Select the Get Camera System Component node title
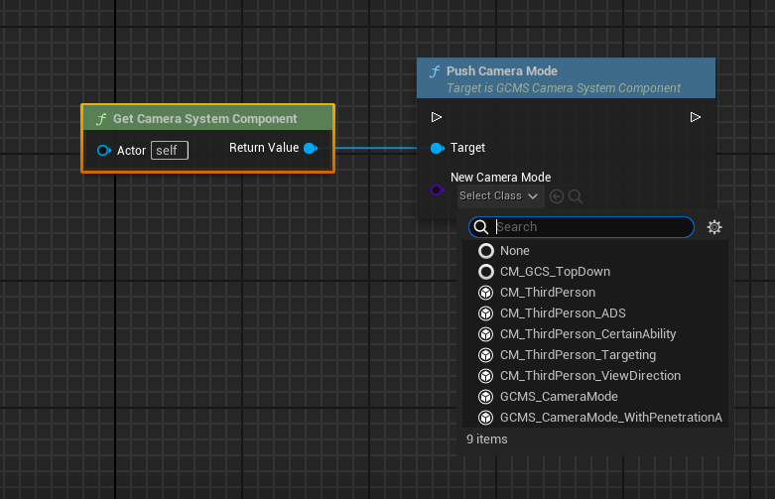775x499 pixels. coord(204,119)
